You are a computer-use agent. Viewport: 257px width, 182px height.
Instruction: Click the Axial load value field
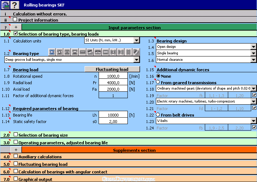[113, 89]
